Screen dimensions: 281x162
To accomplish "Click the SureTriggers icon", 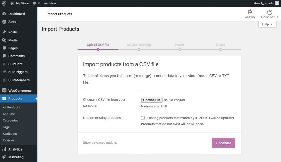I will 4,72.
